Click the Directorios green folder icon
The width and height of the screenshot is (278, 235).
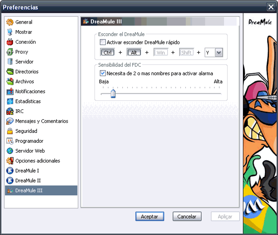point(10,72)
